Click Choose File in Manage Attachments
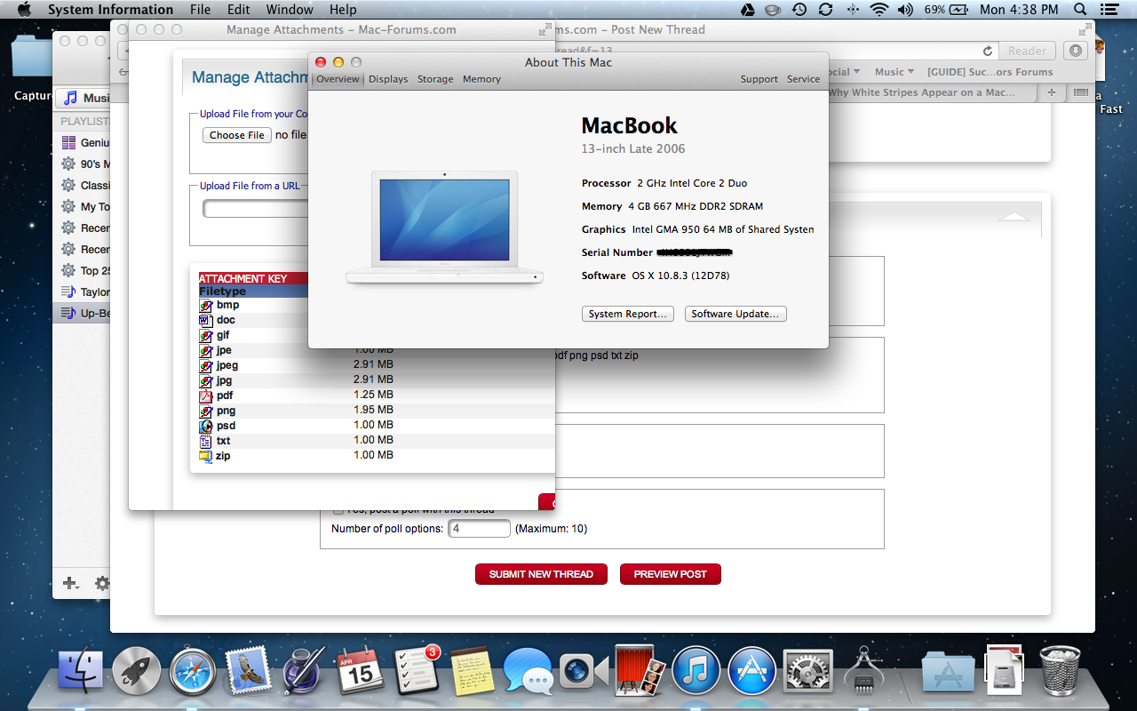Viewport: 1137px width, 711px height. pos(237,135)
